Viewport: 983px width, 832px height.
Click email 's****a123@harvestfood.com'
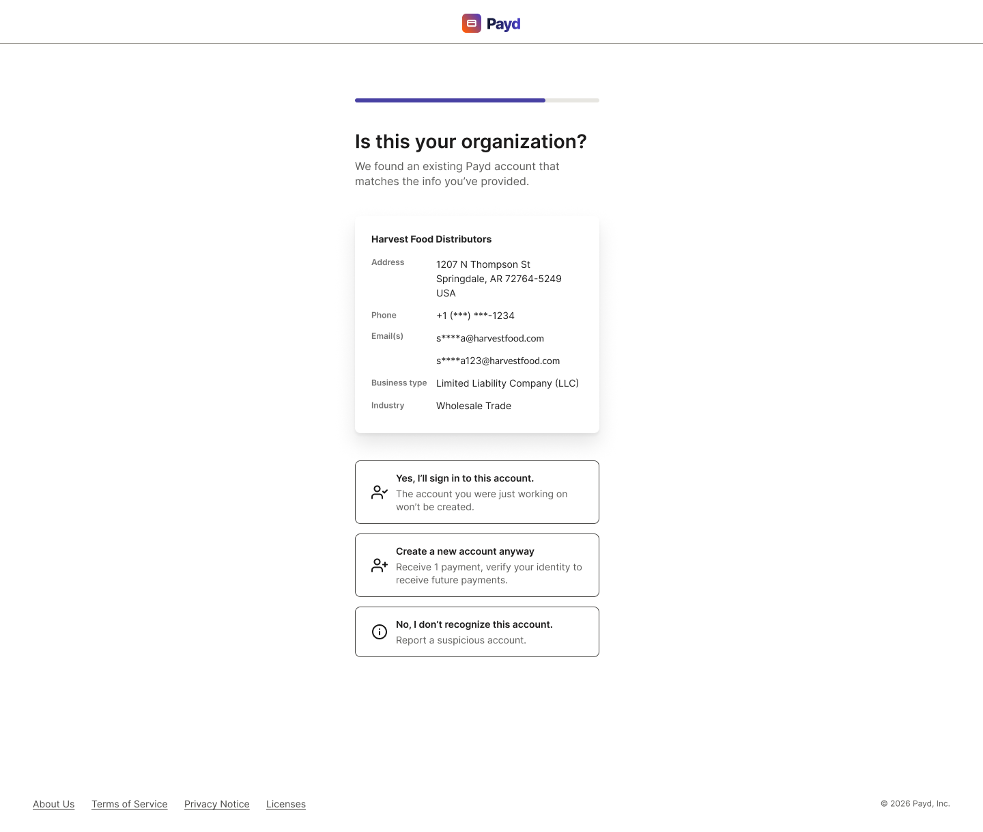tap(498, 361)
